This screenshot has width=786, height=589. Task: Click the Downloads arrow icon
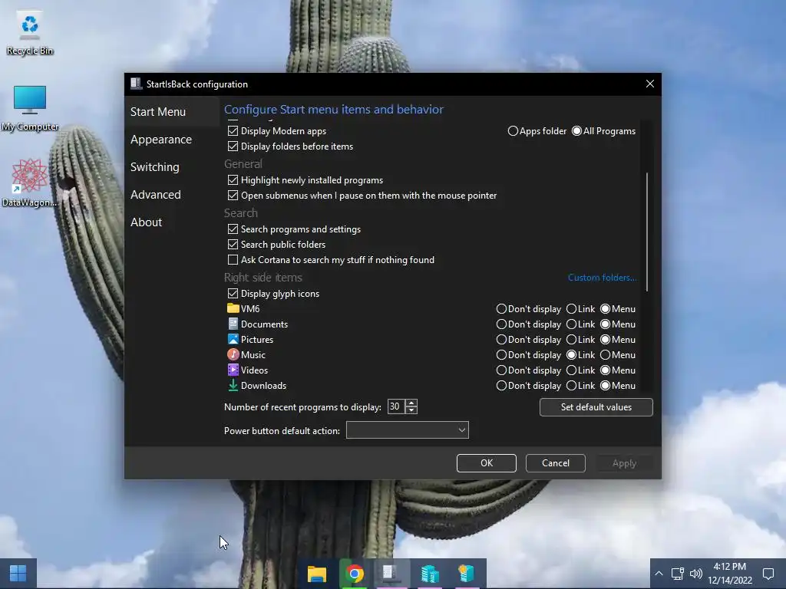click(233, 385)
